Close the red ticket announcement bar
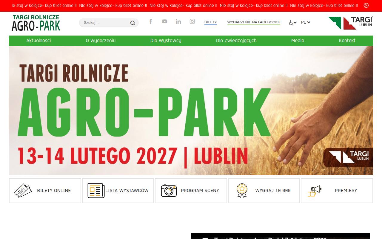382x239 pixels. 366,5
